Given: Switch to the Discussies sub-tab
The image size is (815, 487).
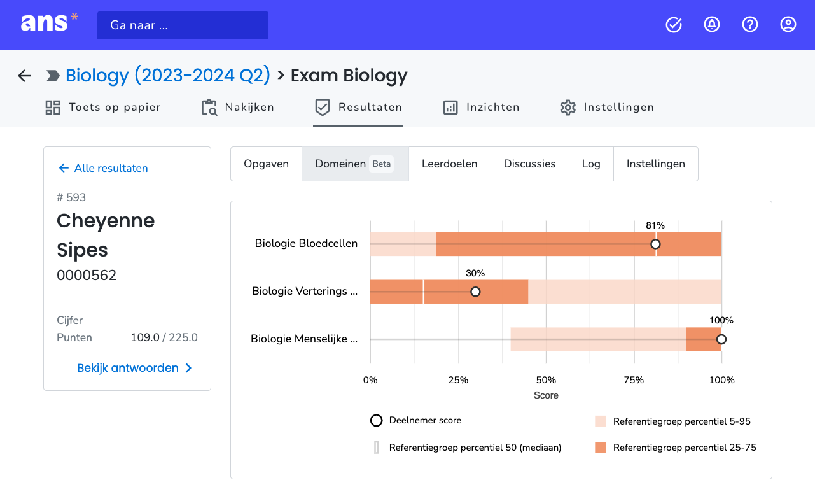Looking at the screenshot, I should (530, 164).
